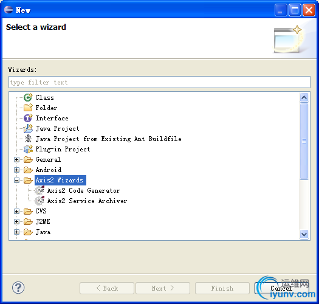Collapse the Axis2 Wizards category
The width and height of the screenshot is (319, 304).
16,180
